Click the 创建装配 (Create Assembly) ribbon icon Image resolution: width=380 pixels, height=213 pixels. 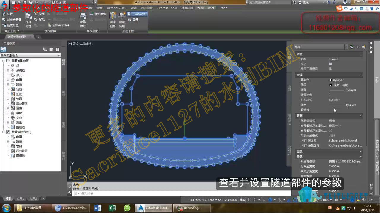pyautogui.click(x=122, y=20)
